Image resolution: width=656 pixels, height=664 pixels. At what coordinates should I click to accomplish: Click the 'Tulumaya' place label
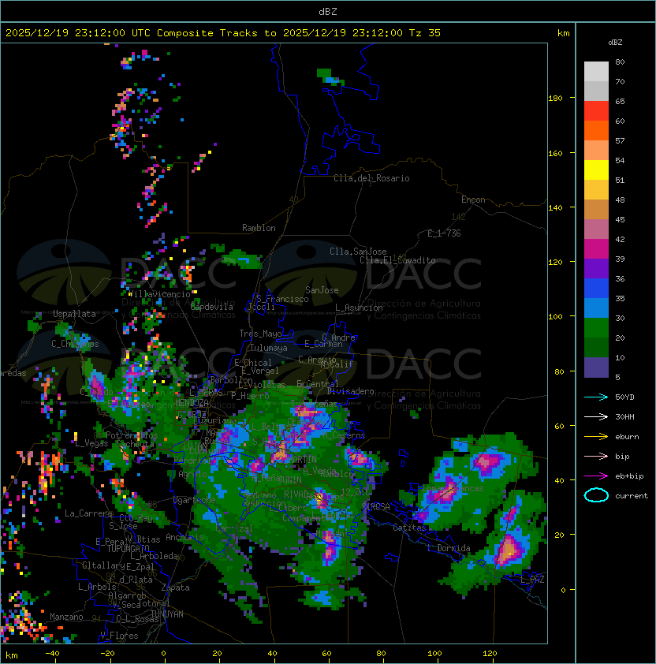point(269,348)
